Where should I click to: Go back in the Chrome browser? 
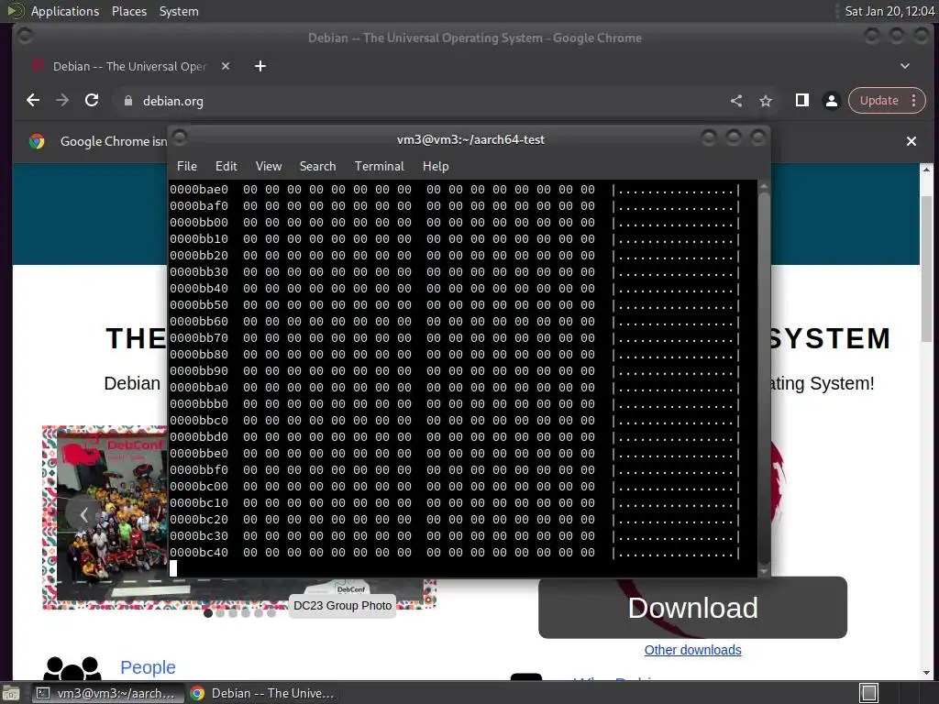click(x=33, y=101)
